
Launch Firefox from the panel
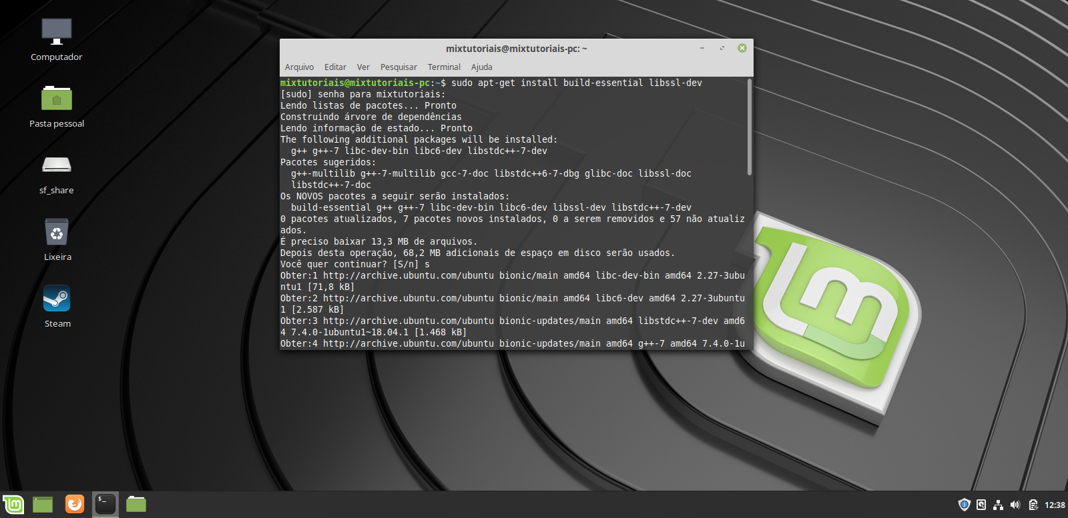[x=75, y=504]
